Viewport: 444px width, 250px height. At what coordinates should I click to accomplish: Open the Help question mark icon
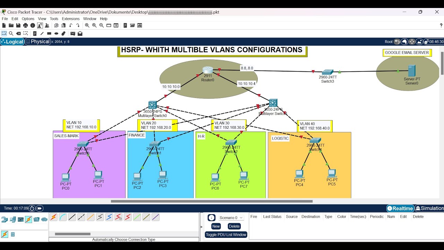tap(441, 25)
